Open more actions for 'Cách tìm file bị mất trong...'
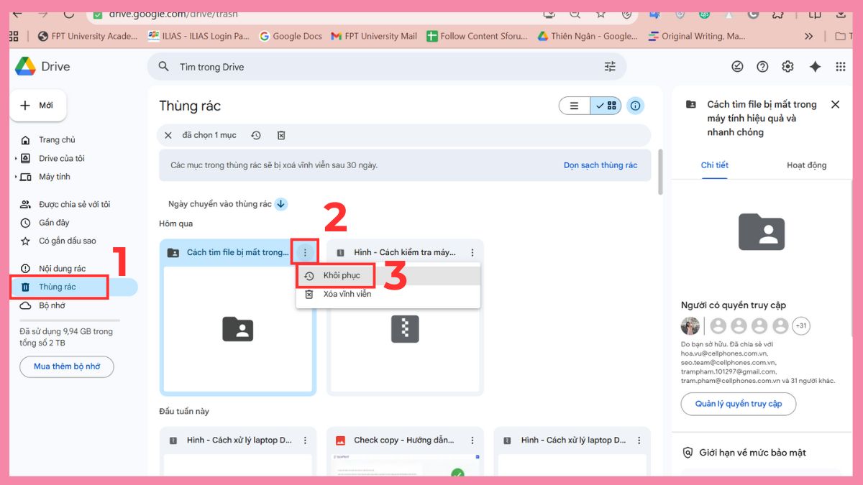This screenshot has width=863, height=485. point(305,253)
